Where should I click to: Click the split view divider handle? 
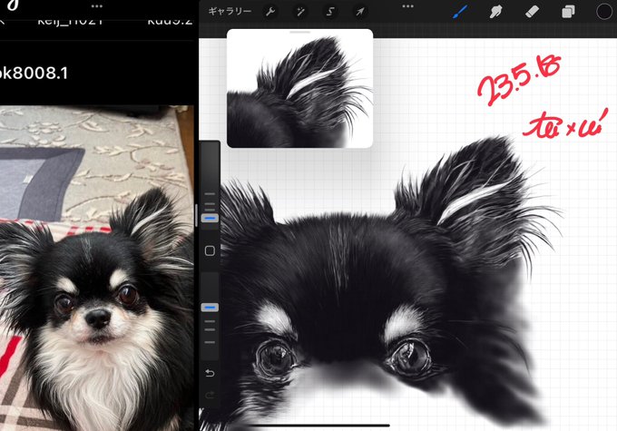pos(196,215)
